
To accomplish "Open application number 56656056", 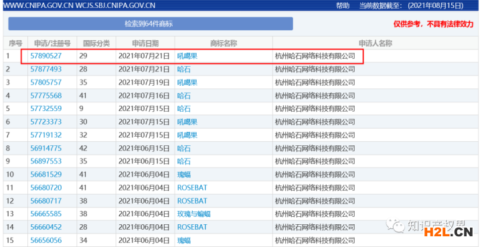I will 46,240.
